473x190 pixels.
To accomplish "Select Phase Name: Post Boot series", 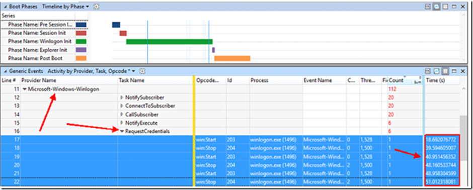I will (x=35, y=58).
